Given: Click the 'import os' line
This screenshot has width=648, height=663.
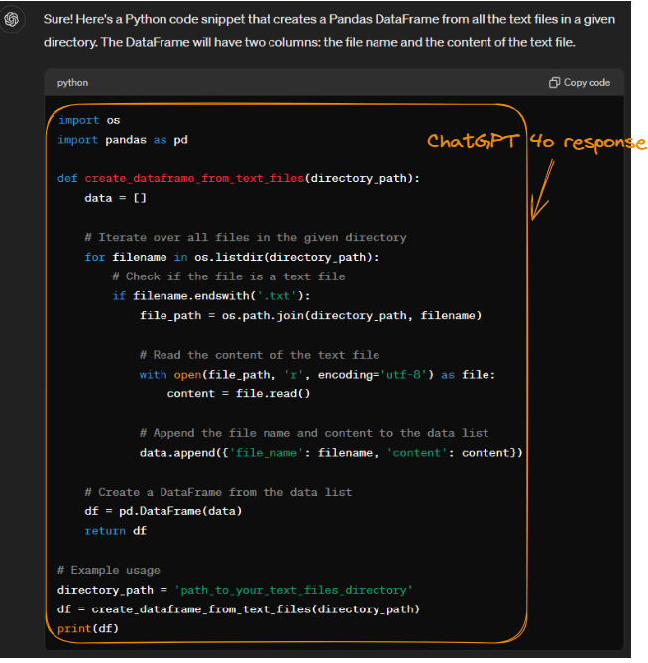Looking at the screenshot, I should 89,120.
